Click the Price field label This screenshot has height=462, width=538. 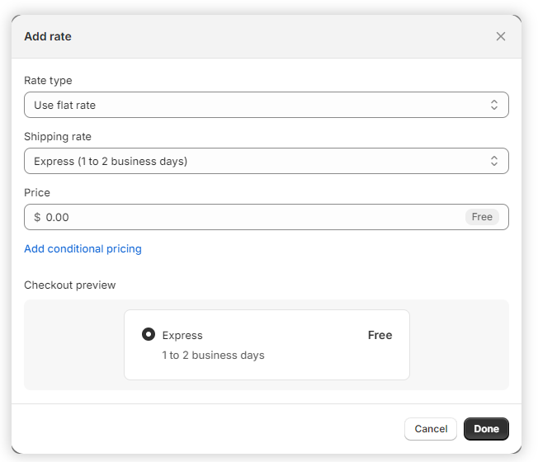point(37,192)
